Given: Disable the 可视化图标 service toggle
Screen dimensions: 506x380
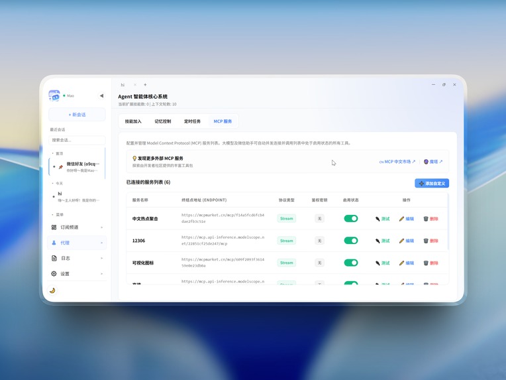Looking at the screenshot, I should 351,263.
